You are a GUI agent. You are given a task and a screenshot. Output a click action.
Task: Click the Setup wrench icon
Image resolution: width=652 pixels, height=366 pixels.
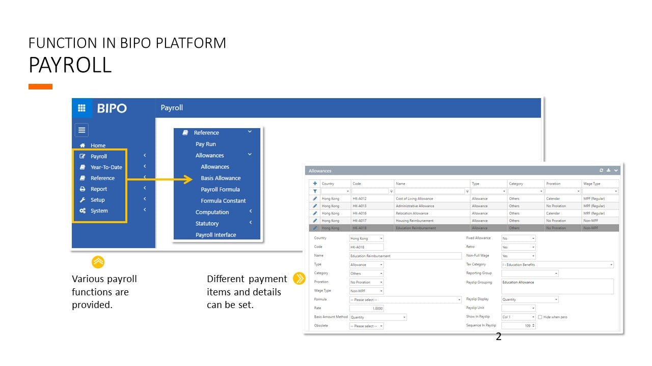(82, 199)
